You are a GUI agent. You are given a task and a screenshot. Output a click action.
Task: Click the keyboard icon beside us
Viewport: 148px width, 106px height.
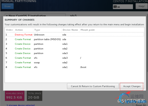coord(115,7)
